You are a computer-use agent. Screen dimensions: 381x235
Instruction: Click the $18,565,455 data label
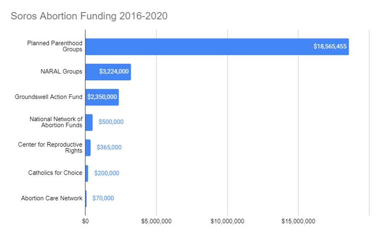pyautogui.click(x=330, y=47)
